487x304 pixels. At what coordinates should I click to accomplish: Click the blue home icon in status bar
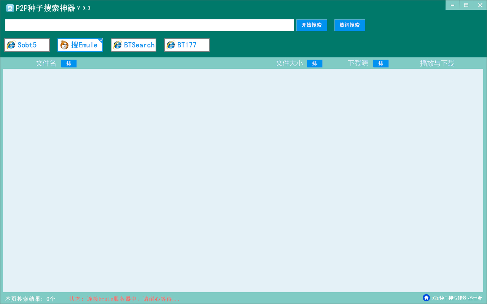(x=426, y=298)
